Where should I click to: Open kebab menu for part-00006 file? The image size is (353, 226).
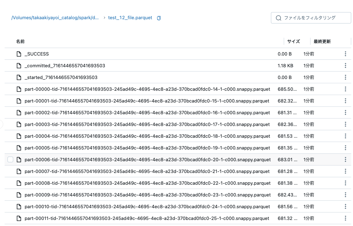tap(346, 159)
